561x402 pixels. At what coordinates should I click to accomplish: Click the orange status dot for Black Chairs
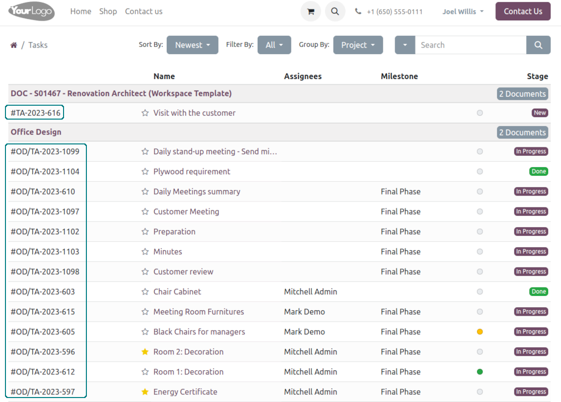pos(480,332)
